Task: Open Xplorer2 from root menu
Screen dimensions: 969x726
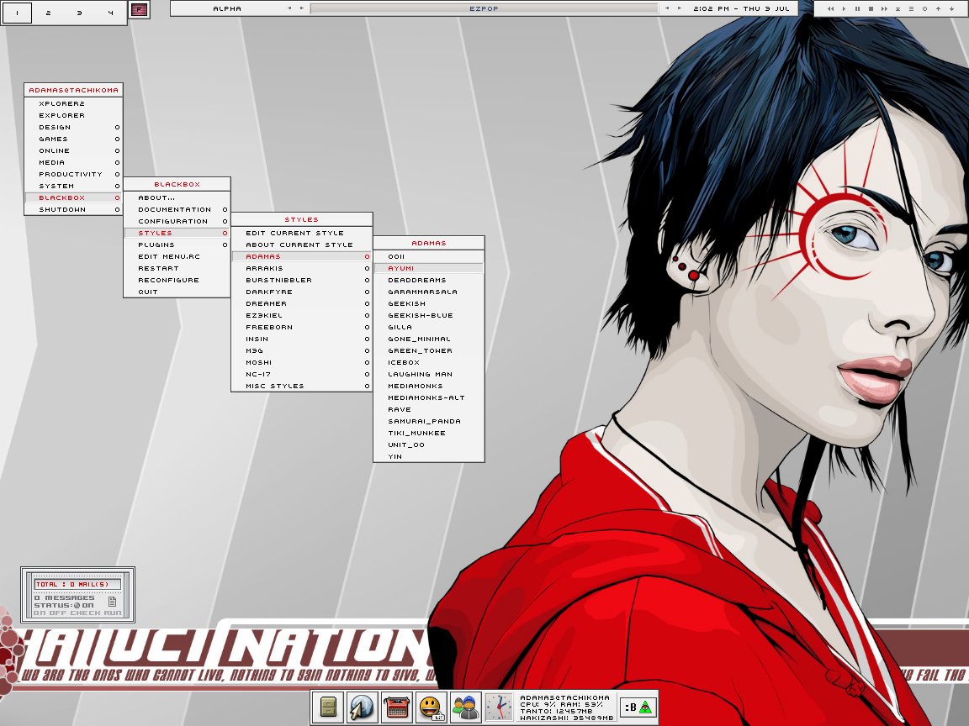Action: [73, 103]
